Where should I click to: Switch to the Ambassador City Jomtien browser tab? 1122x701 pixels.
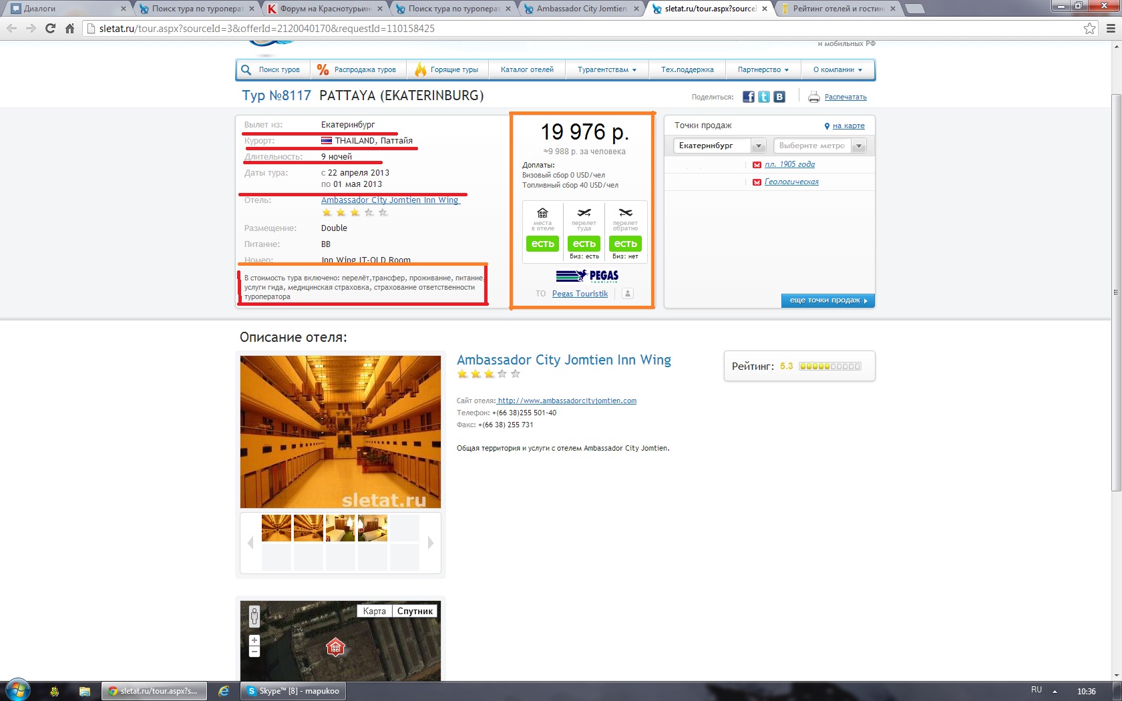pos(581,9)
